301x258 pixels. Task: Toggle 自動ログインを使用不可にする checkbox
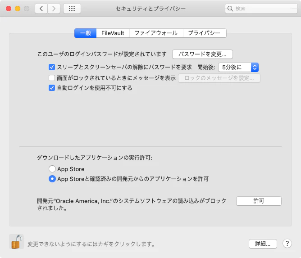tap(52, 88)
